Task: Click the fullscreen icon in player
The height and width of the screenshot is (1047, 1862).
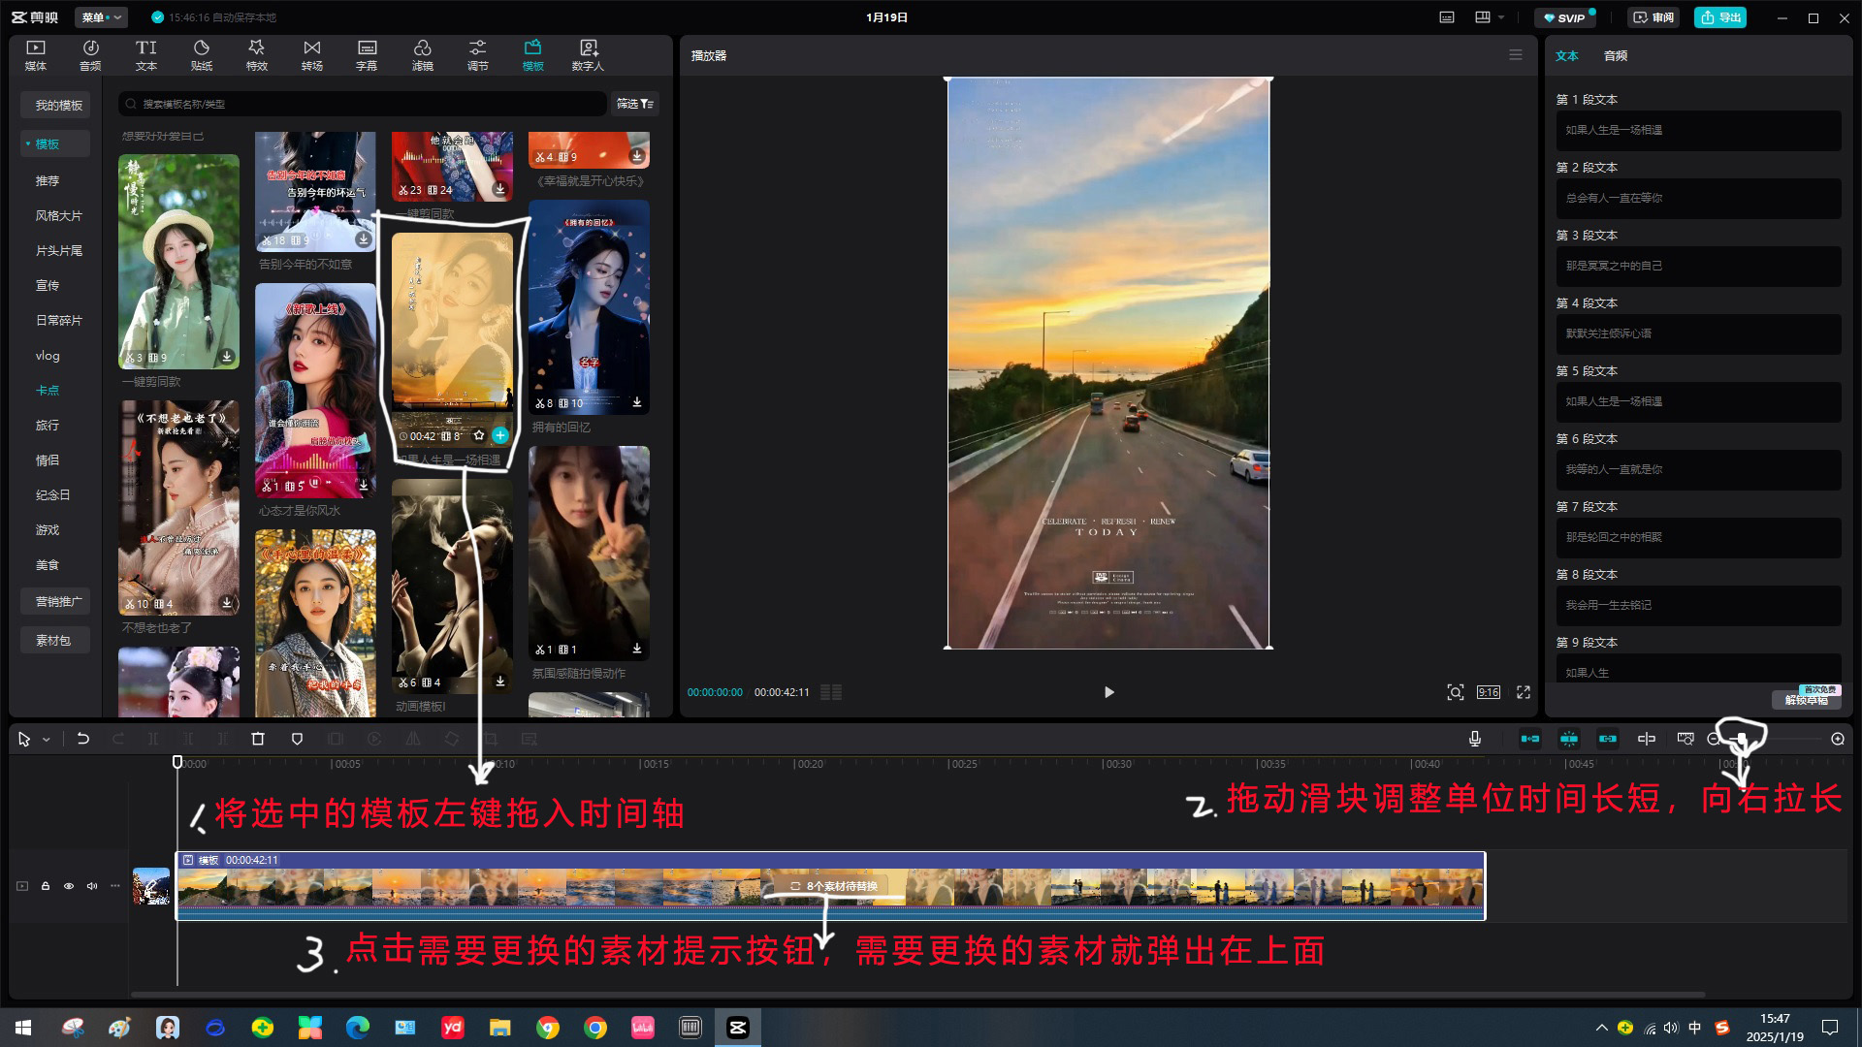Action: [x=1524, y=692]
